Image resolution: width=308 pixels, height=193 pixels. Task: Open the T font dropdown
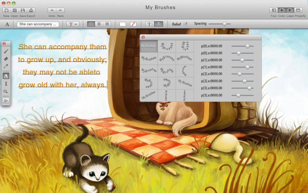[x=73, y=24]
